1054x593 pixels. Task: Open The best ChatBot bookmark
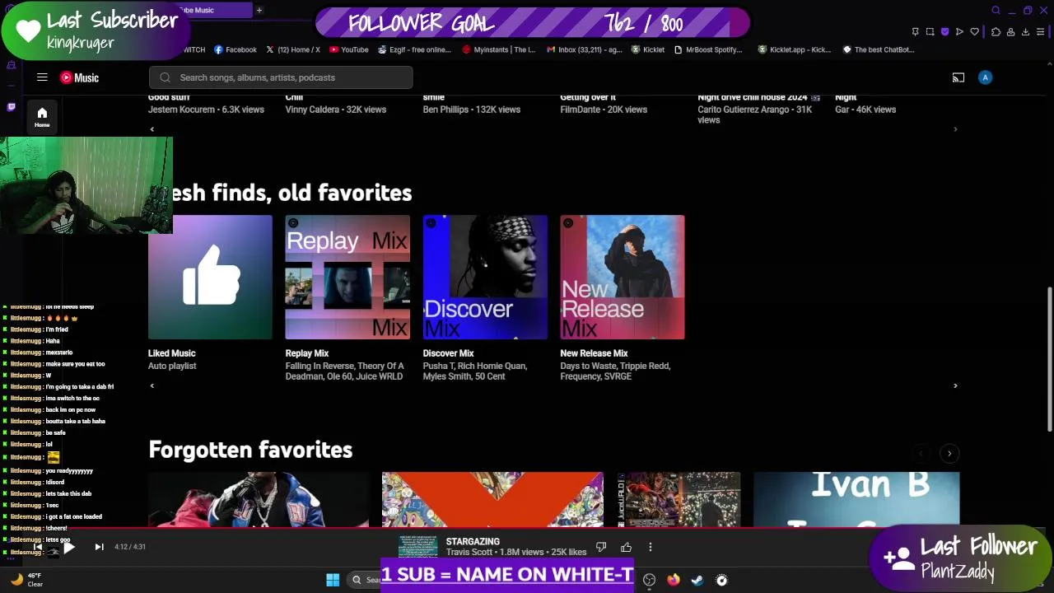[x=878, y=49]
